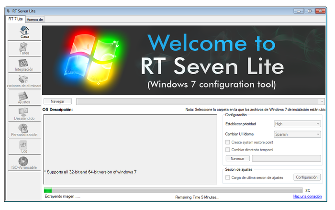
Task: Open the Casa home section
Action: click(24, 32)
